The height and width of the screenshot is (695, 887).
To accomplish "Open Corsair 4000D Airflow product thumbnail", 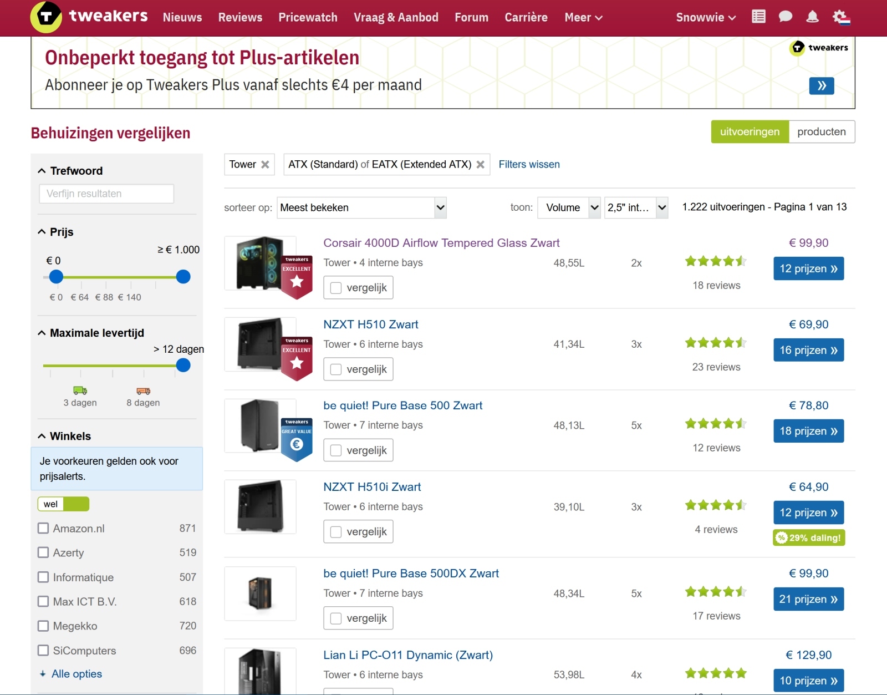I will [x=261, y=263].
